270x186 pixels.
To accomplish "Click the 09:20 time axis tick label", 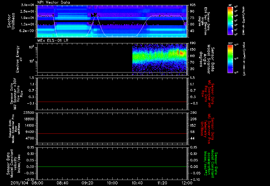I will point(87,183).
